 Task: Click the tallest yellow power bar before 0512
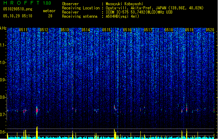pos(37,133)
